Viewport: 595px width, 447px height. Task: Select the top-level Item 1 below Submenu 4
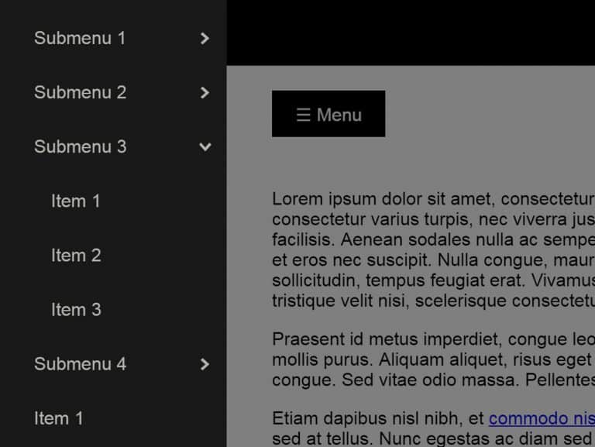58,418
